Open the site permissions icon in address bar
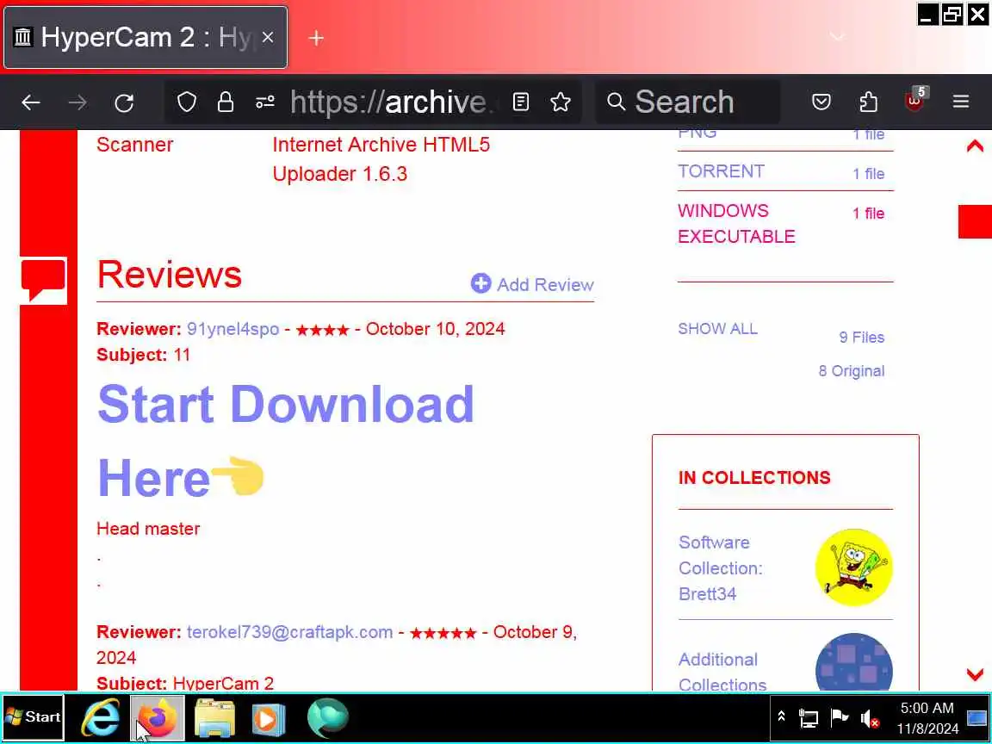 pos(265,102)
